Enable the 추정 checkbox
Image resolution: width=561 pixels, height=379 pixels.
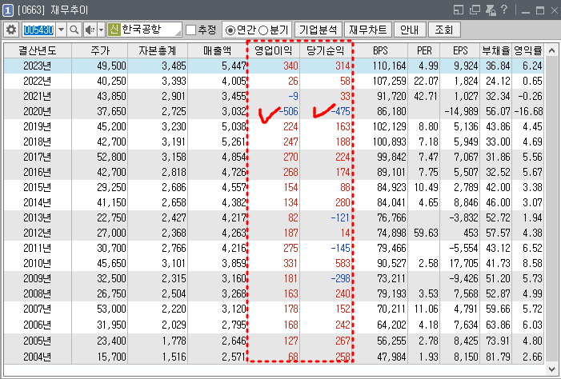click(190, 30)
